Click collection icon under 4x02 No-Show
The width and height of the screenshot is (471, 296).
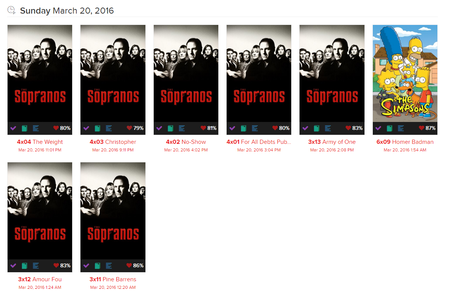[x=170, y=128]
